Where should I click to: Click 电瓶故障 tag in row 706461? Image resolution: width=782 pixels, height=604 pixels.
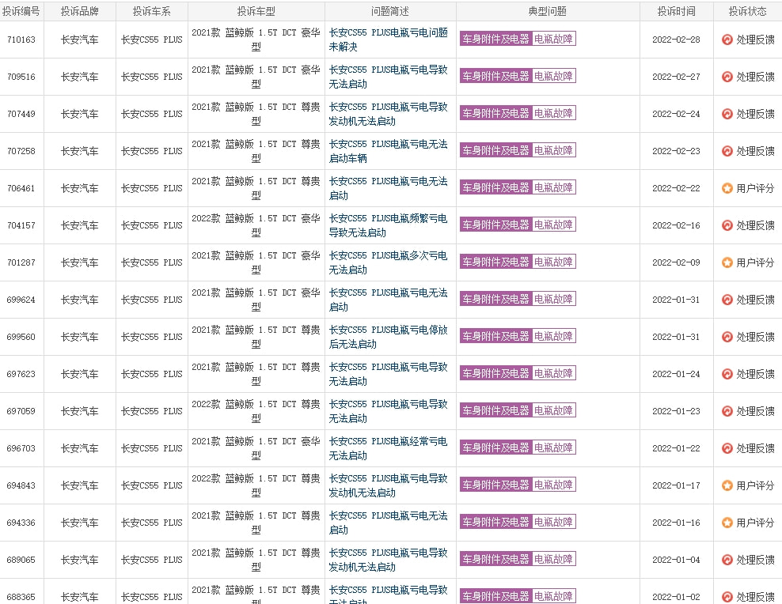tap(553, 187)
